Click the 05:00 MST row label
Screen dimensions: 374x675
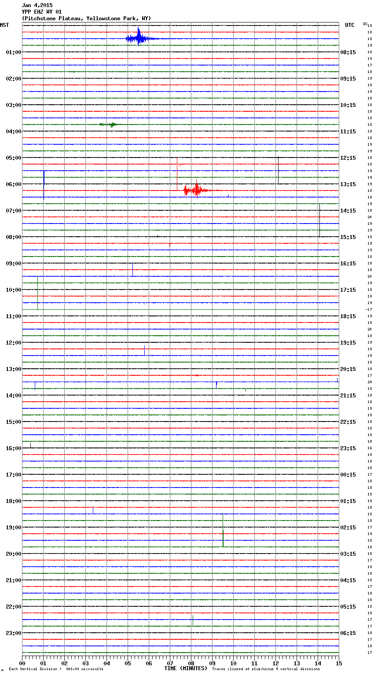13,158
